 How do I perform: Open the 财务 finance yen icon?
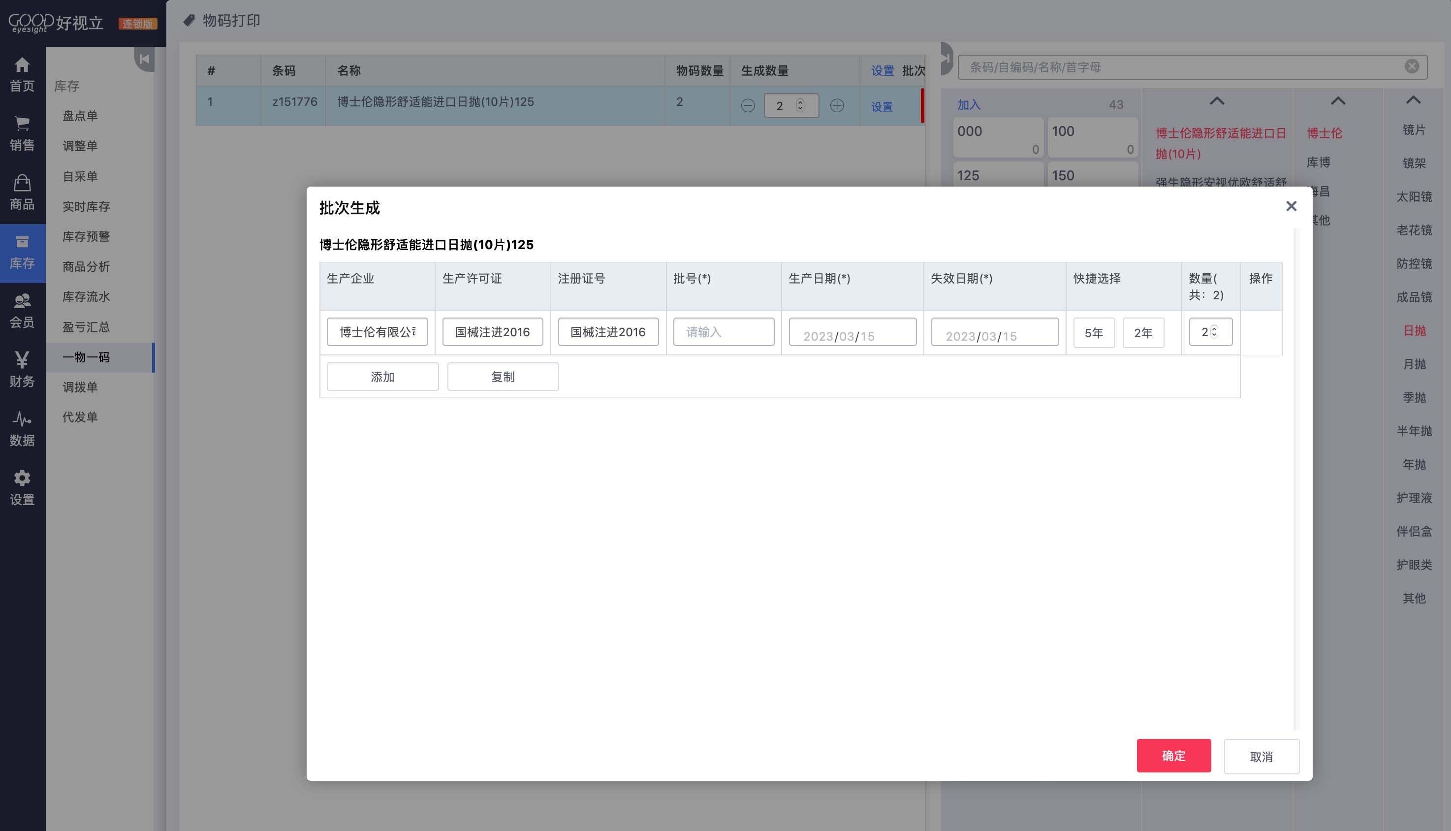(x=22, y=359)
